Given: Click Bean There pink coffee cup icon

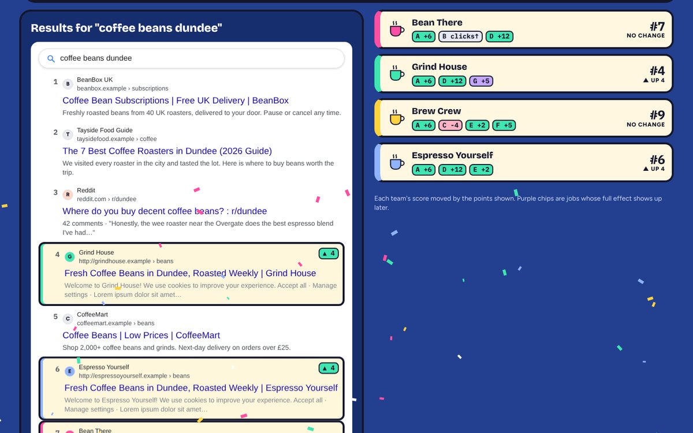Looking at the screenshot, I should pyautogui.click(x=397, y=29).
